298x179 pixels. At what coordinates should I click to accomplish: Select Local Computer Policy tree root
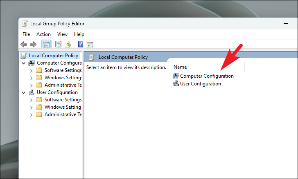click(x=54, y=56)
